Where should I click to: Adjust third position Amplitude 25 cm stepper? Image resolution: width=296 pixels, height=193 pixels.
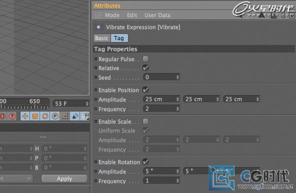coord(257,99)
